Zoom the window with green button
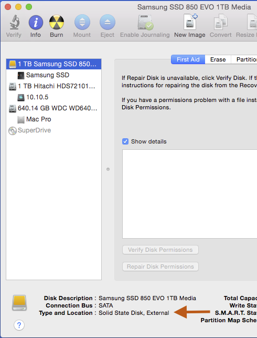Viewport: 257px width, 338px height. (29, 7)
